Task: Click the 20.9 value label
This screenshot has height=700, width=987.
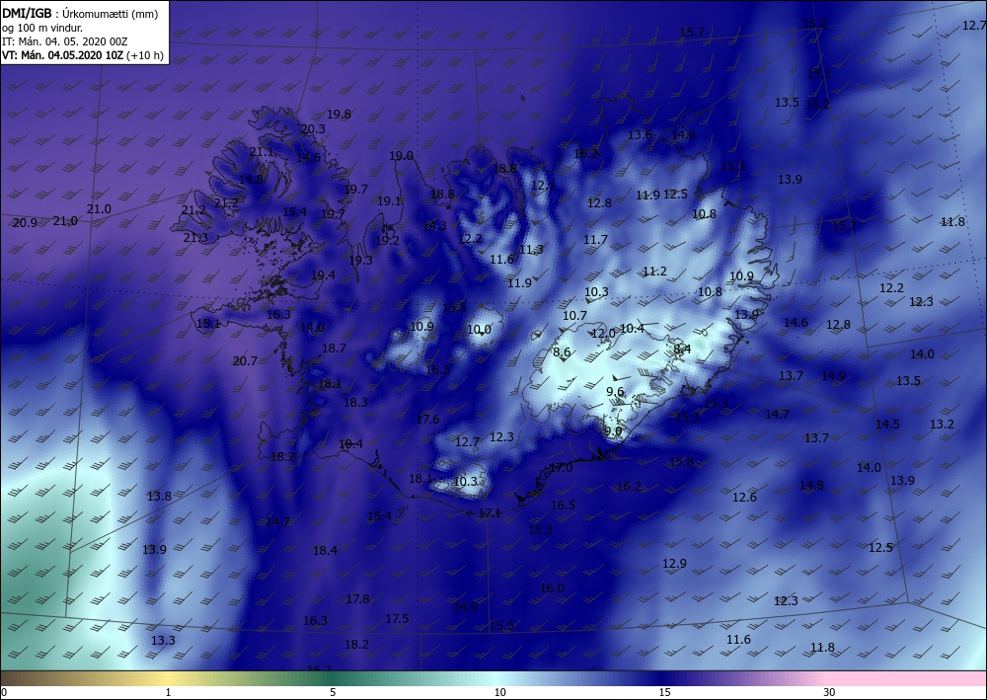Action: [25, 223]
